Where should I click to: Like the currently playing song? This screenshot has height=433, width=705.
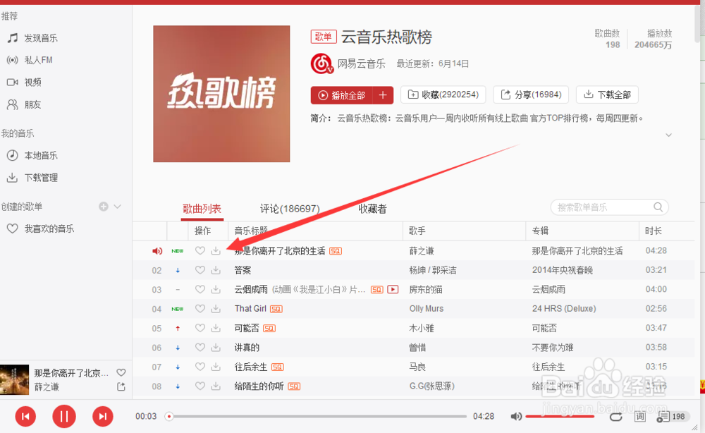(x=121, y=373)
